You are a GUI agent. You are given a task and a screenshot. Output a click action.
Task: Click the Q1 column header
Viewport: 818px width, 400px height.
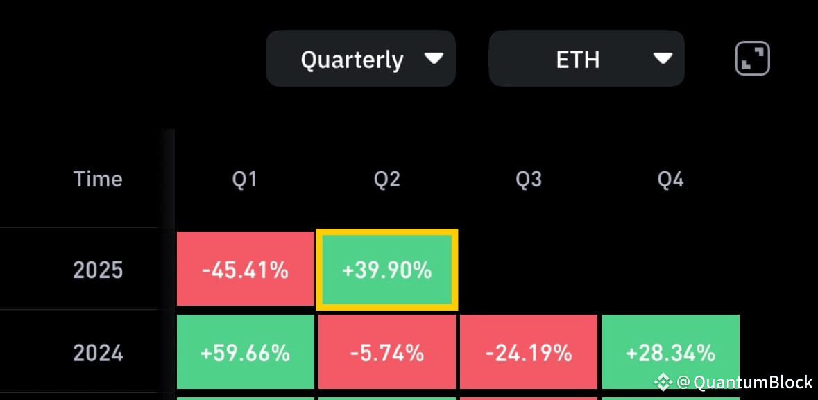click(x=245, y=180)
